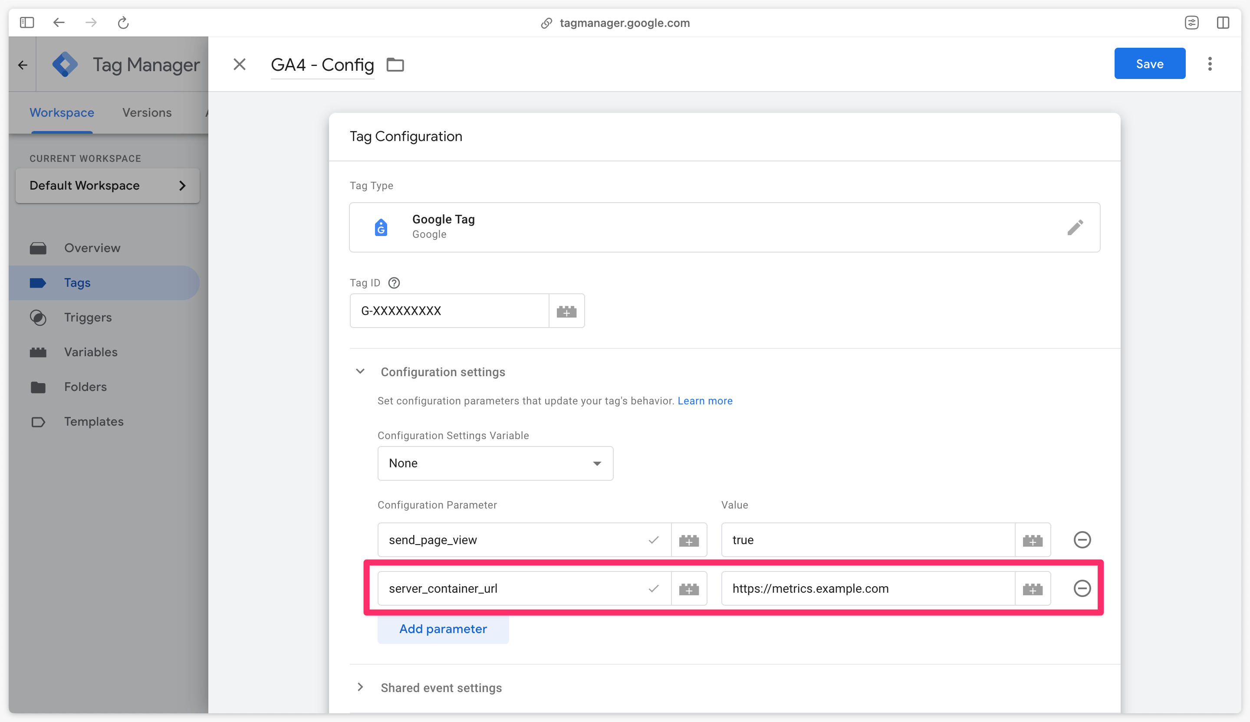
Task: Click the Triggers circle icon
Action: click(x=38, y=317)
